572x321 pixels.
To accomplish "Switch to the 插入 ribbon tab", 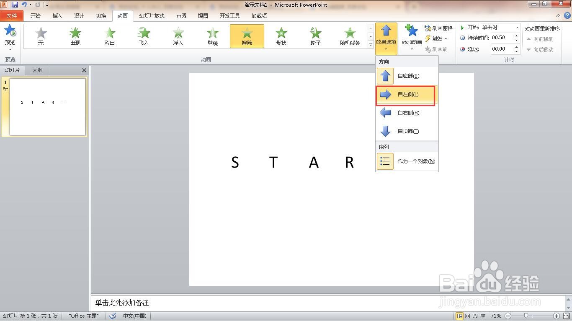I will pyautogui.click(x=57, y=16).
